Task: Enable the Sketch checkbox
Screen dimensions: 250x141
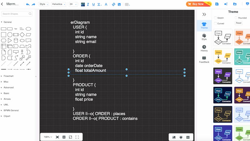Action: [x=215, y=18]
